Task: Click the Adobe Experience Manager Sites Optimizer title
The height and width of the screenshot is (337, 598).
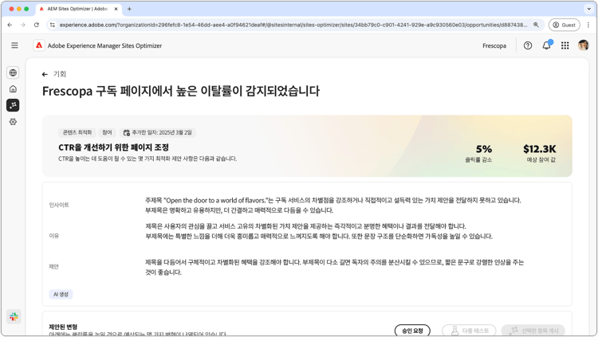Action: pos(104,45)
